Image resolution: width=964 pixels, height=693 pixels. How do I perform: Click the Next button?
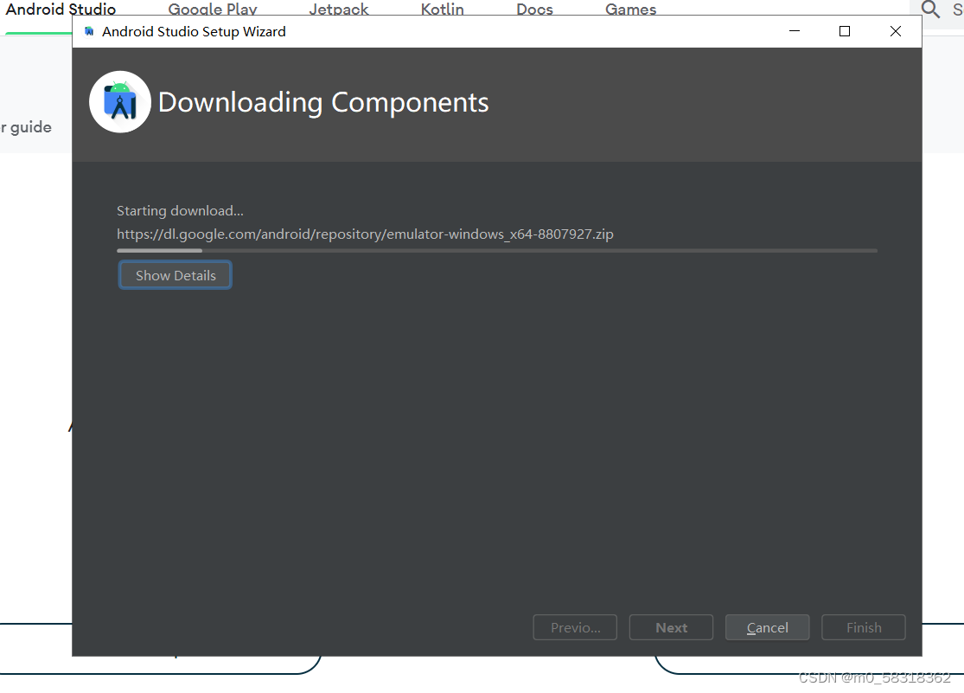point(672,628)
